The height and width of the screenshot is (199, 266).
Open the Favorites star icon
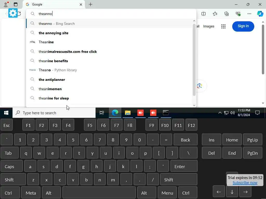tap(215, 14)
